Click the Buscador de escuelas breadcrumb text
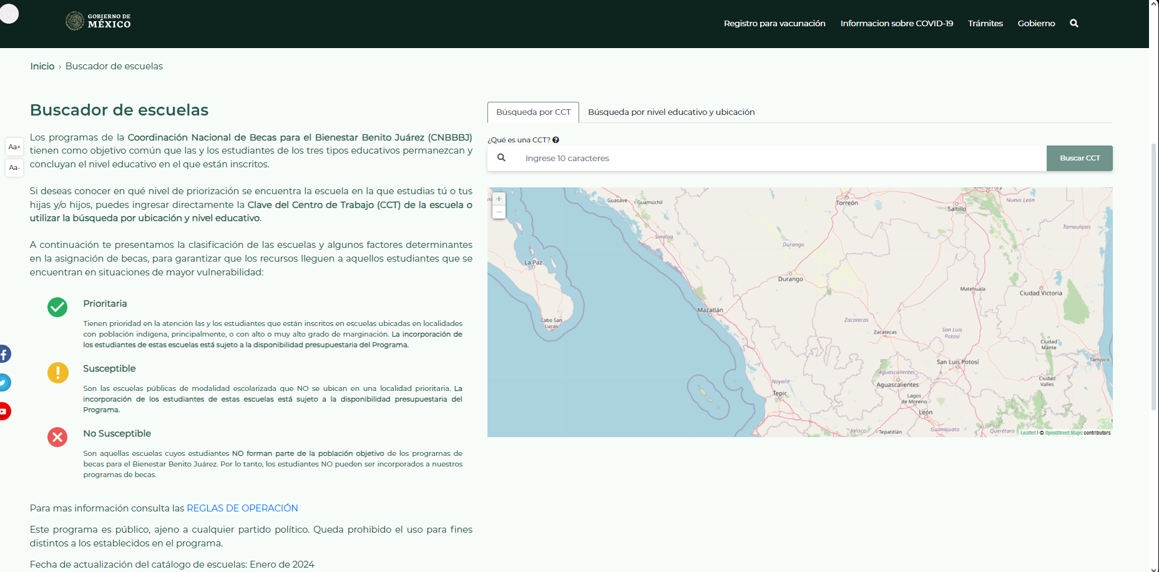Viewport: 1159px width, 572px height. 114,66
